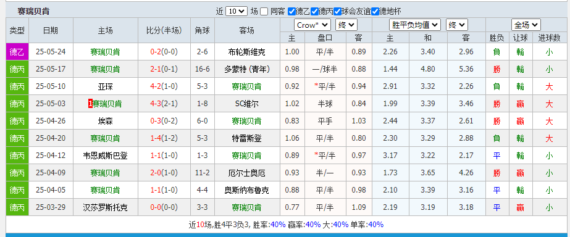This screenshot has height=237, width=570.
Task: Open away team 布伦斯维克
Action: pyautogui.click(x=247, y=52)
